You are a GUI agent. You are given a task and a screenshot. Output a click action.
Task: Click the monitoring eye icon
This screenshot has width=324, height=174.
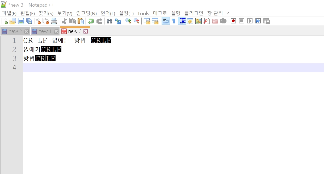click(223, 21)
